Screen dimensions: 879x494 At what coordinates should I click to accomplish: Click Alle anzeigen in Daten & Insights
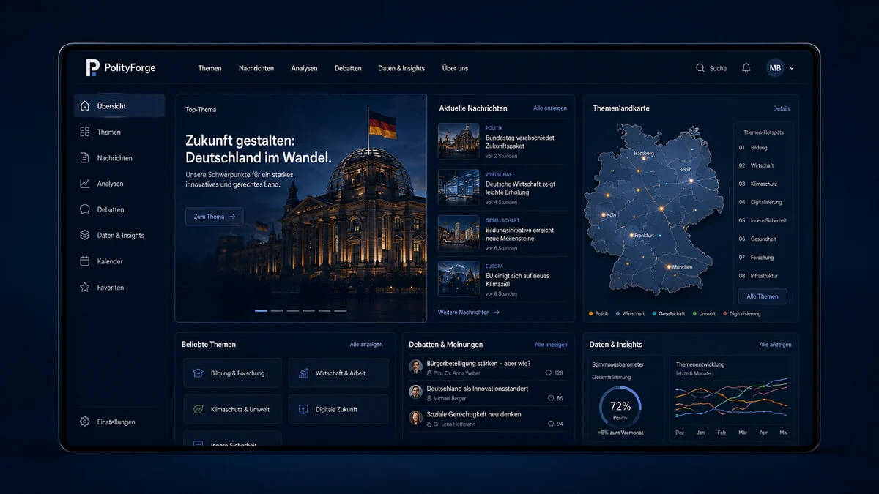click(775, 344)
